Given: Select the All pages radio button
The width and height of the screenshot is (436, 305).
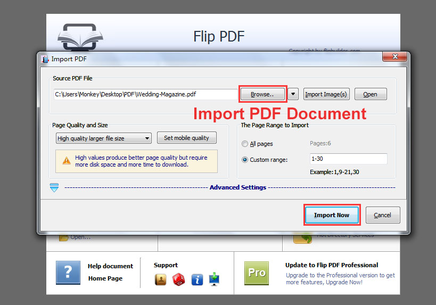Looking at the screenshot, I should pyautogui.click(x=245, y=144).
